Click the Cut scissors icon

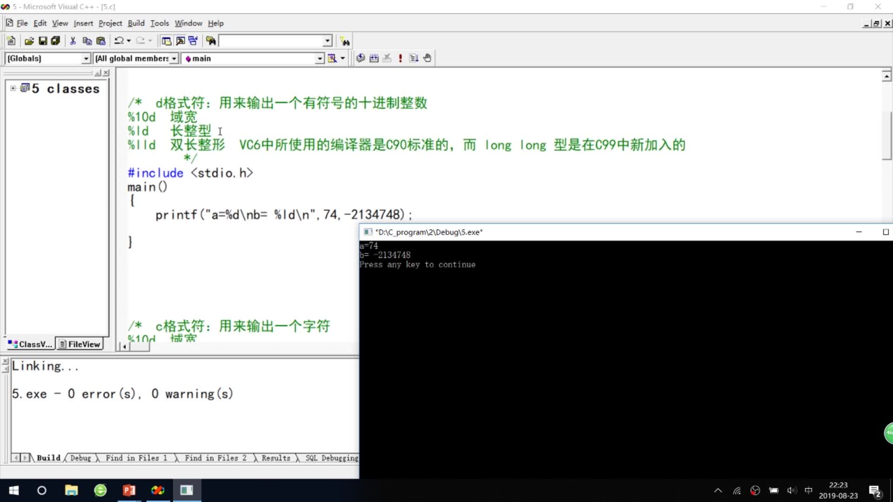(73, 41)
